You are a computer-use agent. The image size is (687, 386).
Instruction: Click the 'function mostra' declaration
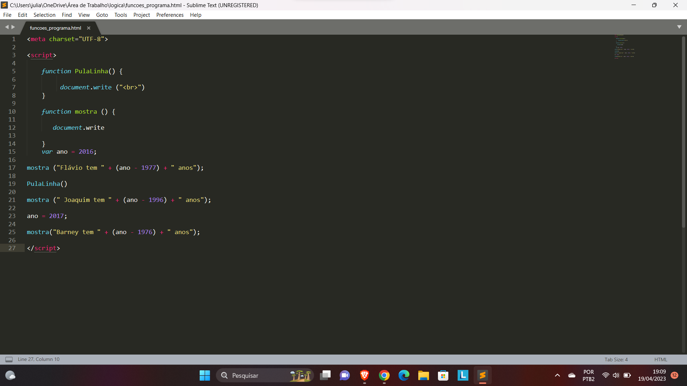[x=78, y=112]
